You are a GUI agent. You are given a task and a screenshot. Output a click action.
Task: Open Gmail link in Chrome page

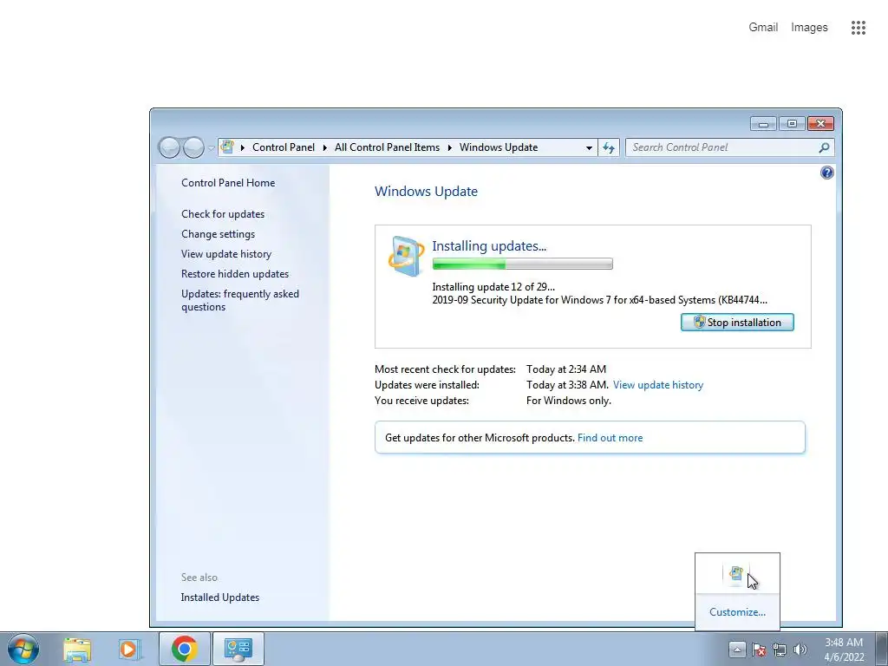coord(763,27)
